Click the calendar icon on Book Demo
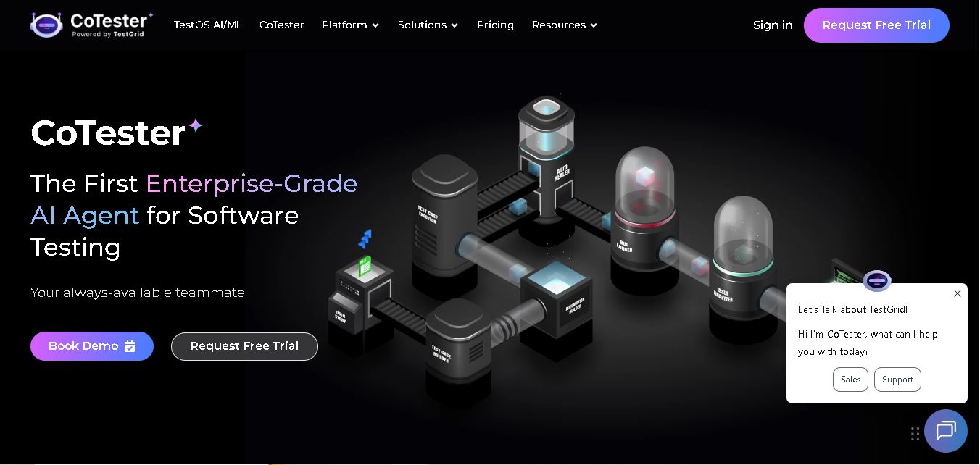Screen dimensions: 980x465 tap(130, 346)
